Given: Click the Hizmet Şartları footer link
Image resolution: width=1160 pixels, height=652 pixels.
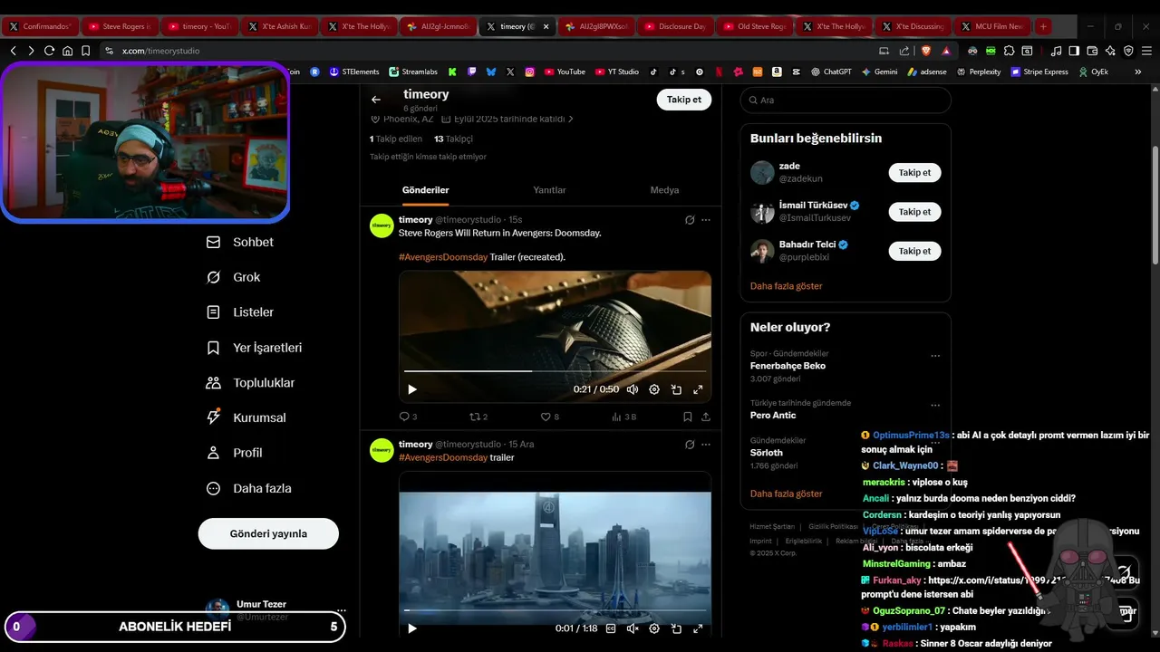Looking at the screenshot, I should click(772, 526).
